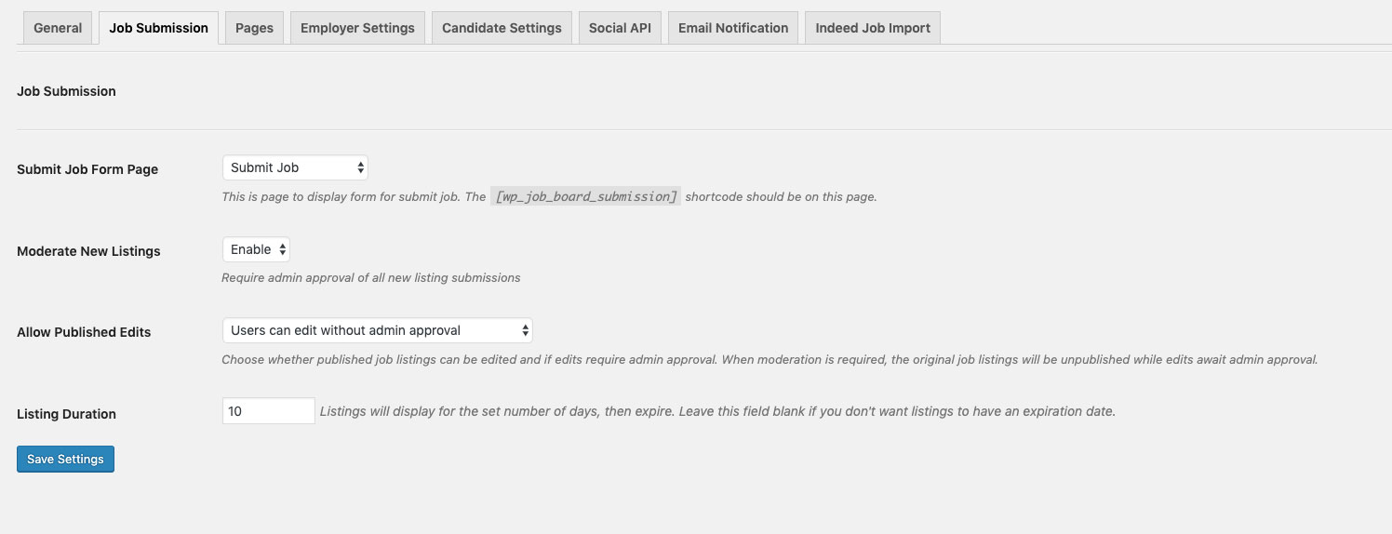Click the Listing Duration number field
Viewport: 1392px width, 534px height.
[268, 411]
